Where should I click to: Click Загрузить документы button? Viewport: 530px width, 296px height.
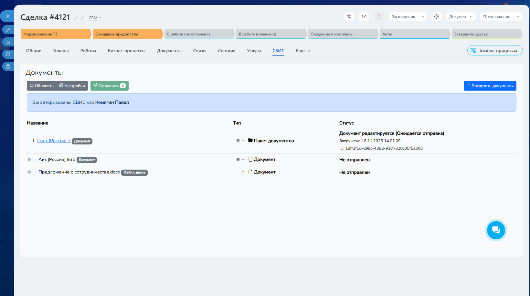click(x=490, y=86)
